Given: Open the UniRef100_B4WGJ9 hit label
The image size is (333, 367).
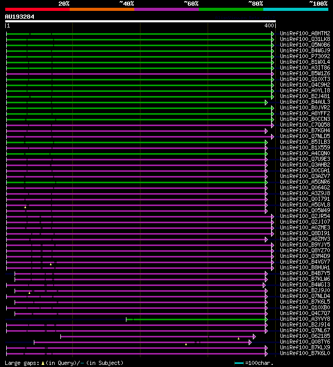Looking at the screenshot, I should coord(305,50).
